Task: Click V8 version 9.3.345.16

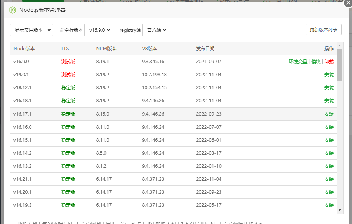Action: (x=153, y=61)
